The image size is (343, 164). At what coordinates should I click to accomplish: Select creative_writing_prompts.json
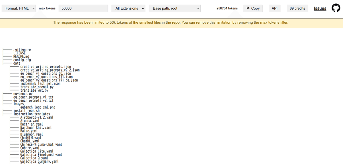(x=46, y=67)
